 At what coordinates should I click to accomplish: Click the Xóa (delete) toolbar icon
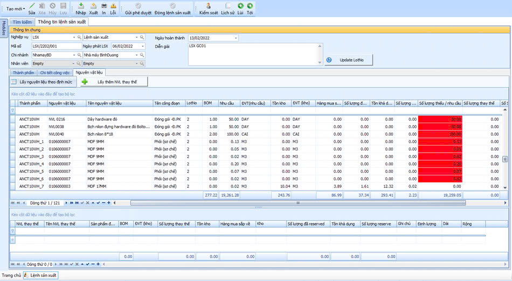[x=42, y=6]
